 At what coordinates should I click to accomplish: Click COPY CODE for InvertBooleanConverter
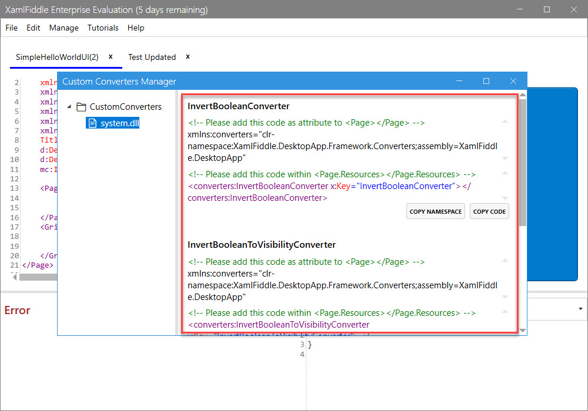(x=489, y=211)
